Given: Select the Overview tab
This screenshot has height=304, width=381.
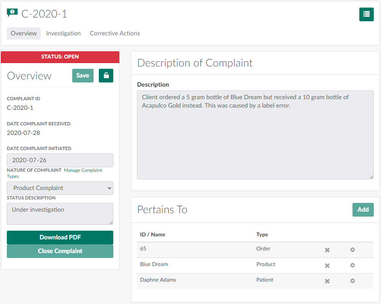Looking at the screenshot, I should 24,33.
